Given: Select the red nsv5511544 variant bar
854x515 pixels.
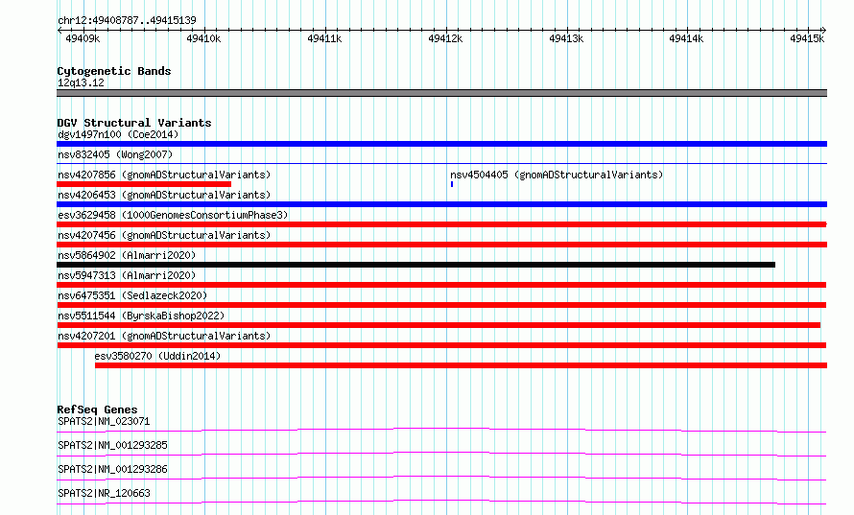Looking at the screenshot, I should [x=439, y=325].
